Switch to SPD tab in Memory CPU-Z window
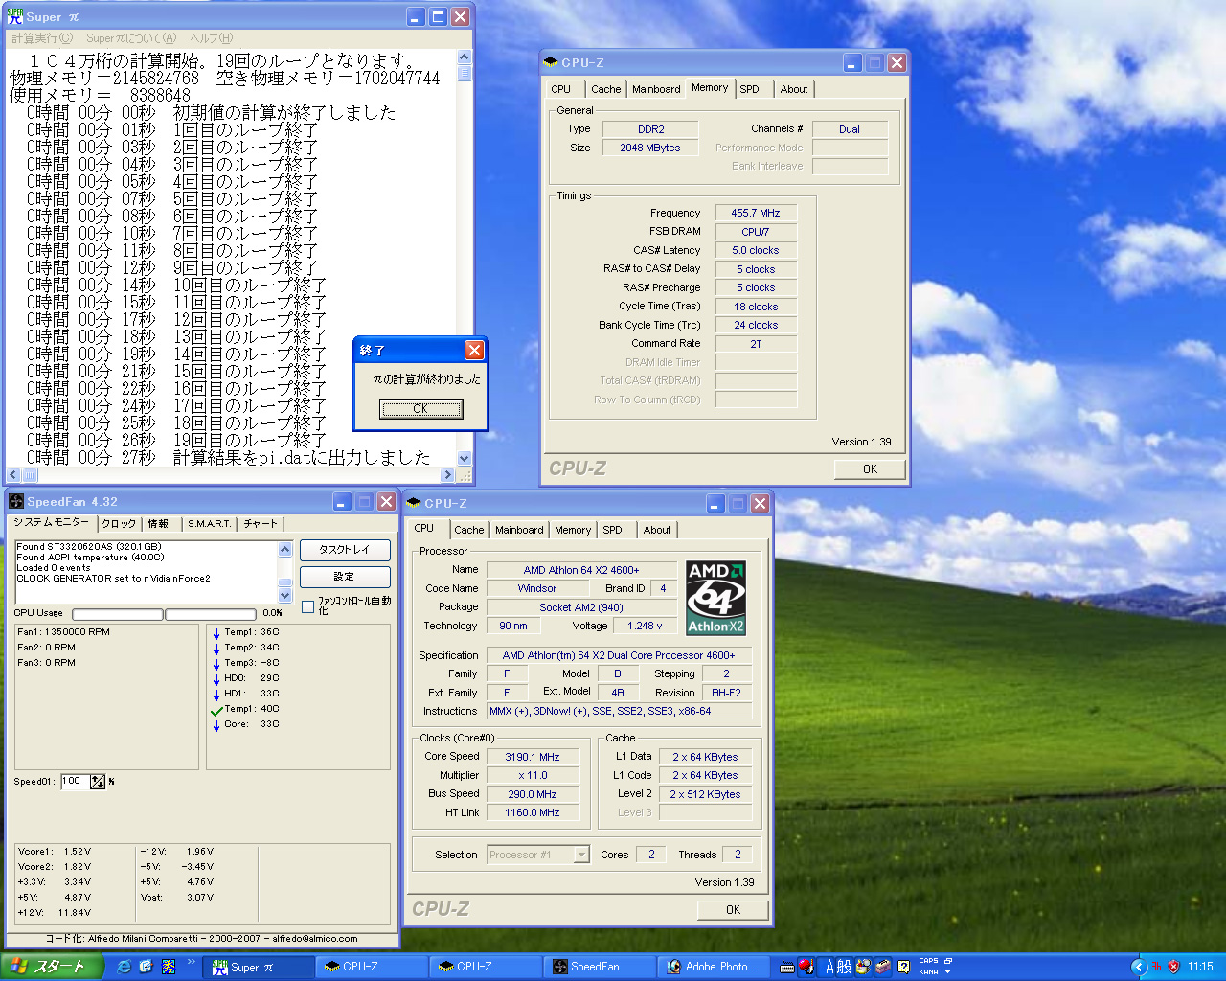Viewport: 1226px width, 981px height. point(750,89)
